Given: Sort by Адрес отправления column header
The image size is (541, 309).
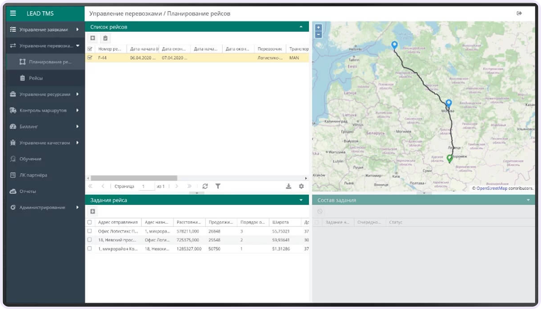Looking at the screenshot, I should pos(118,222).
